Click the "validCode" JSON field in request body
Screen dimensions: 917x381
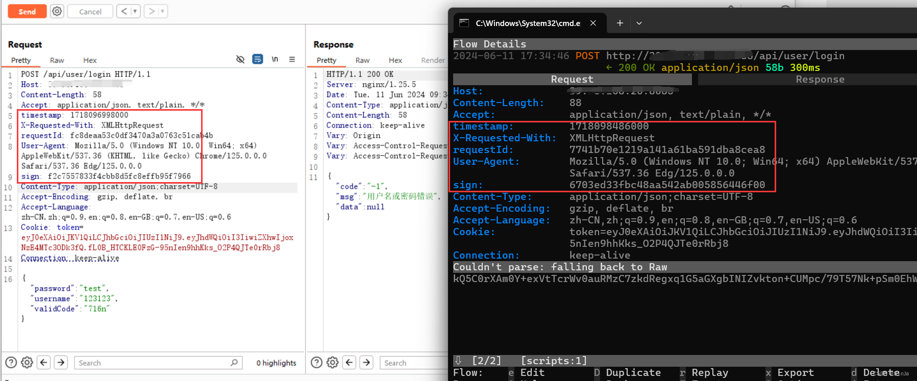(70, 309)
